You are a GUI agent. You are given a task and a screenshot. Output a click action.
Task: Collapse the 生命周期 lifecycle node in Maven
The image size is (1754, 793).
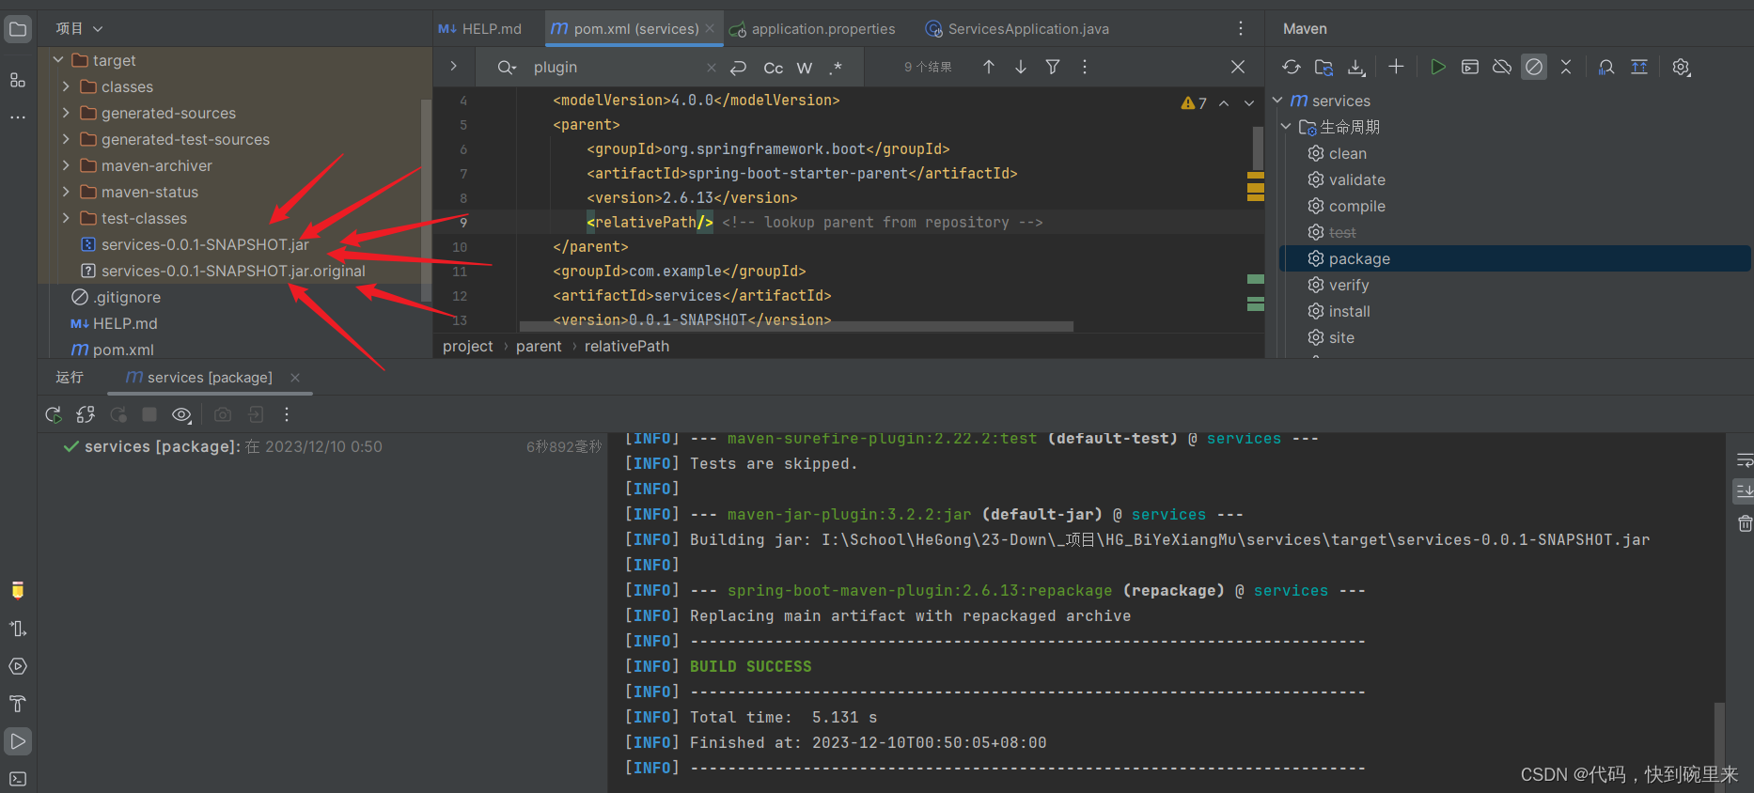click(1286, 127)
